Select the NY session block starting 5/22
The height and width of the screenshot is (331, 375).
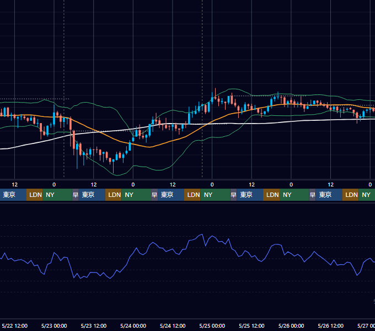click(x=57, y=195)
